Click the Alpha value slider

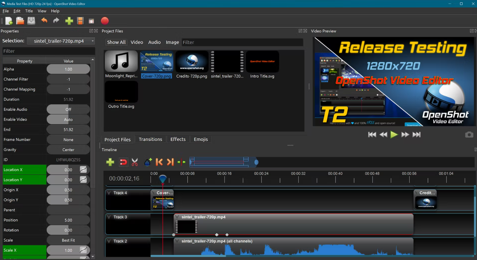pos(68,69)
